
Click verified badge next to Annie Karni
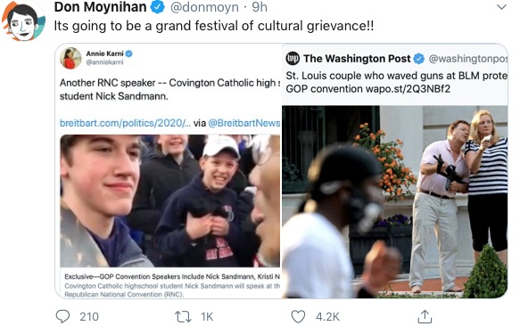tap(129, 53)
